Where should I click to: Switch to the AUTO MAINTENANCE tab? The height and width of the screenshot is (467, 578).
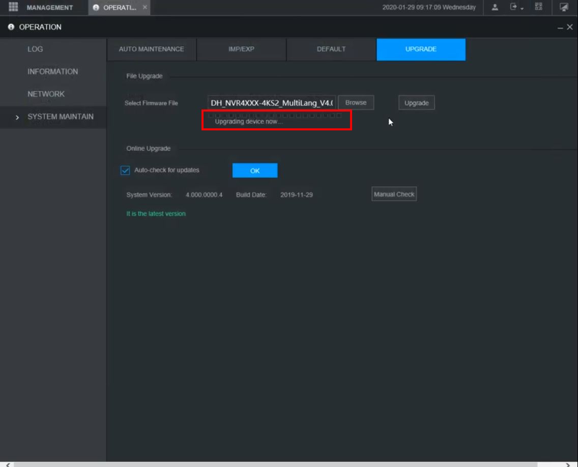coord(152,49)
